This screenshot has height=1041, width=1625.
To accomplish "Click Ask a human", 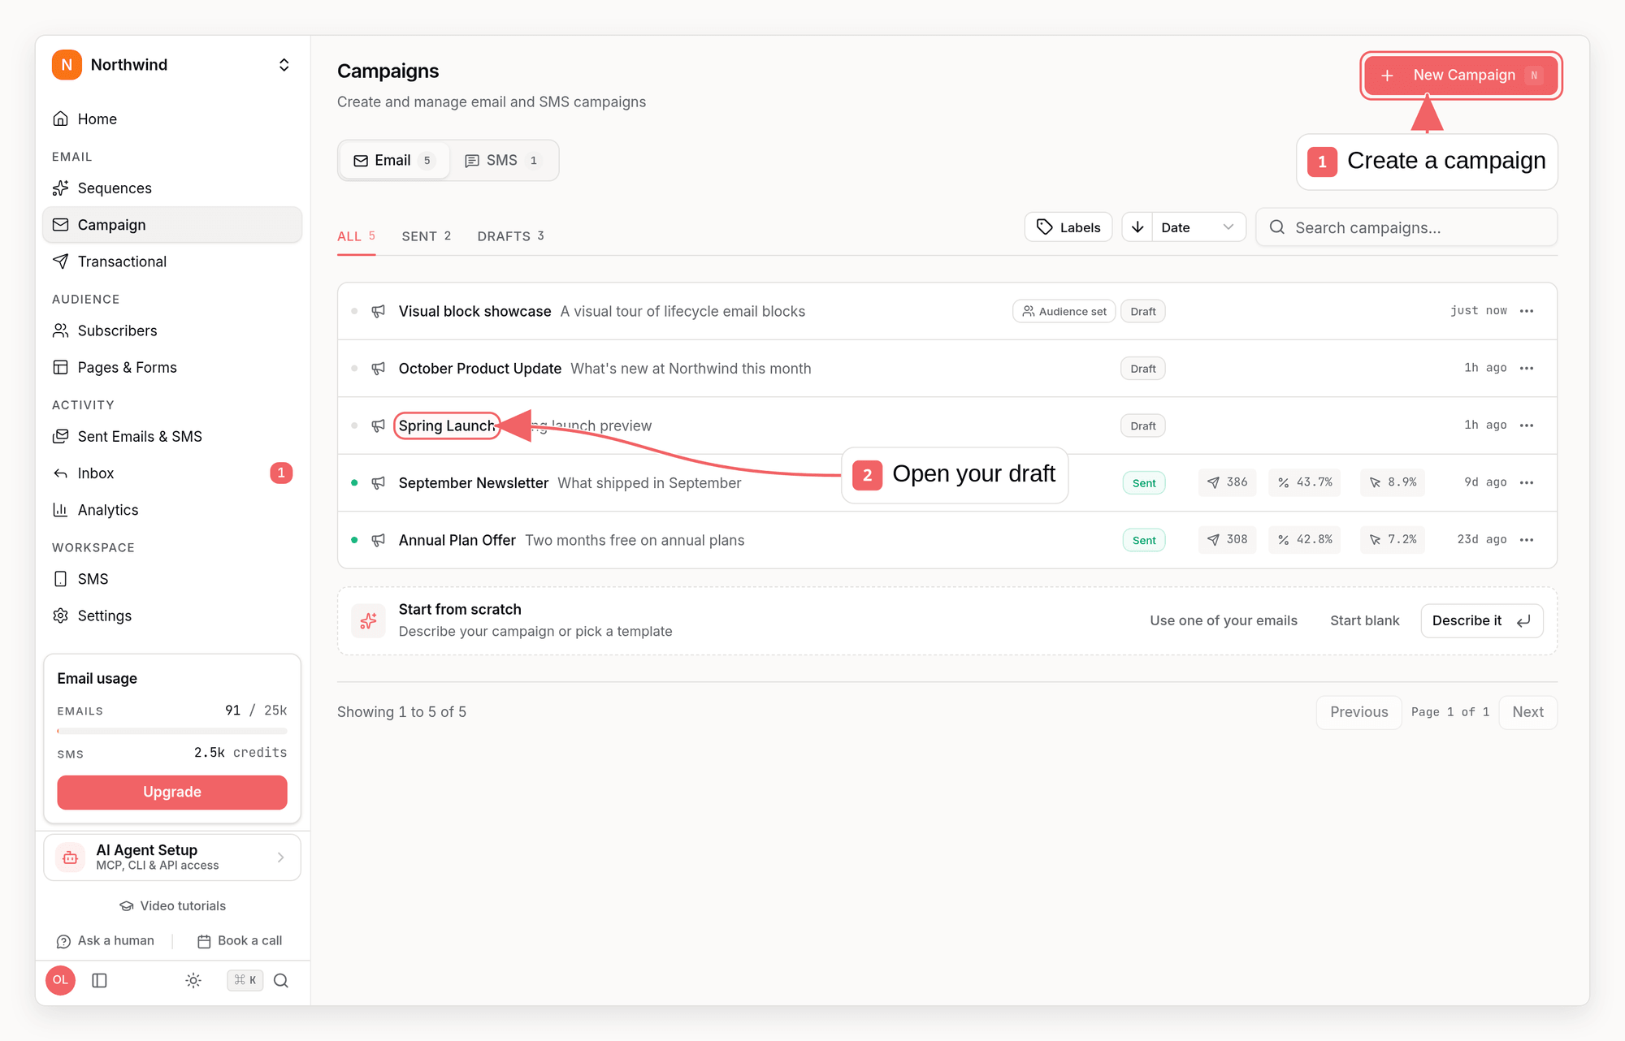I will click(106, 941).
